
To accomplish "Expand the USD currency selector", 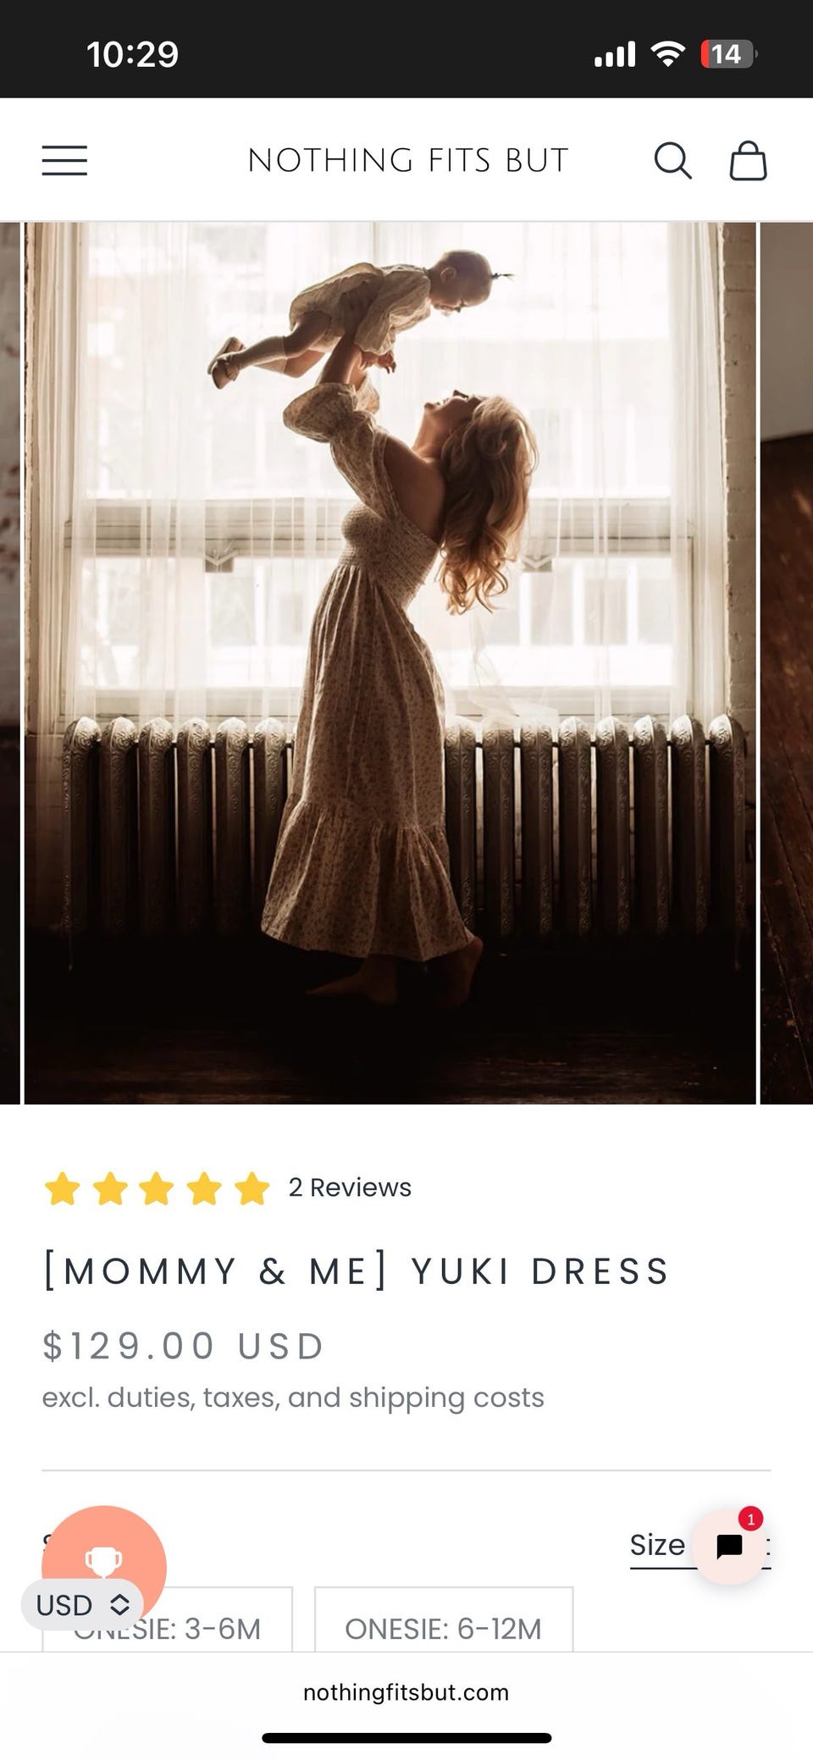I will pyautogui.click(x=82, y=1605).
